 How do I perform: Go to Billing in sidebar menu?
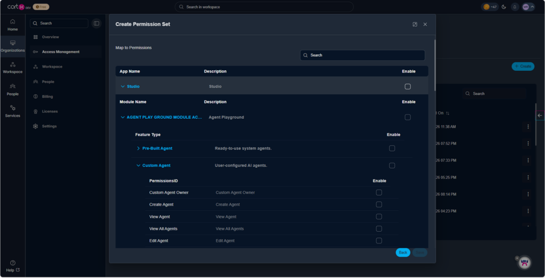coord(47,96)
